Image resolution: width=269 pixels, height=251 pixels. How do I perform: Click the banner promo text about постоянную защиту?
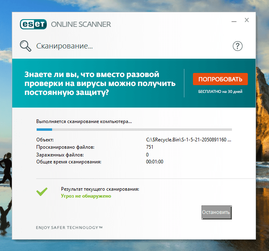pyautogui.click(x=100, y=83)
